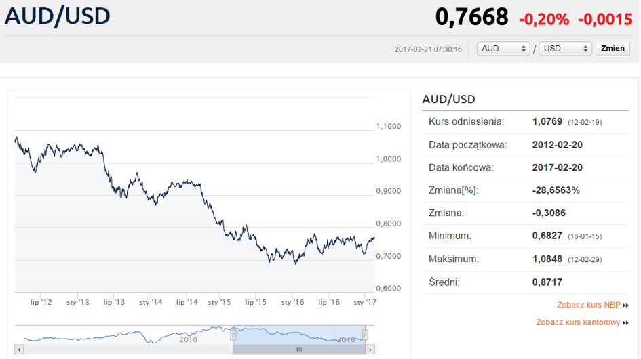
Task: Click the navigator scrollbar thumb grip
Action: (x=298, y=350)
